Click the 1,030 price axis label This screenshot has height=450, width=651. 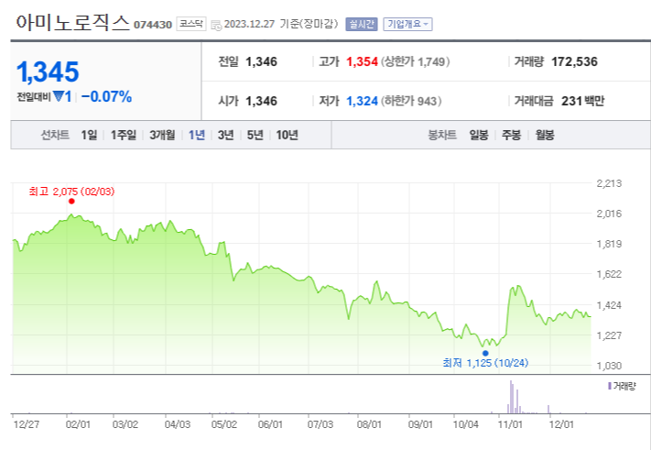[x=609, y=366]
